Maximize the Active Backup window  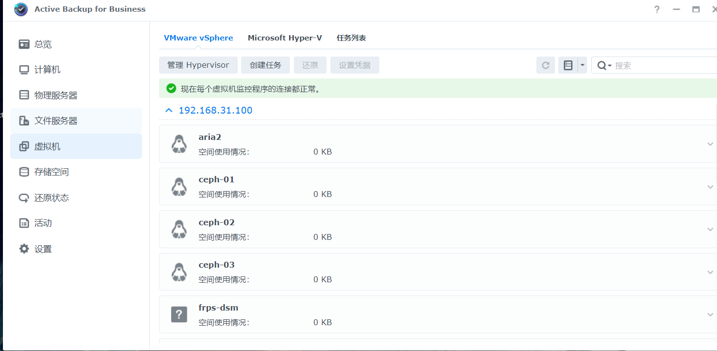click(x=696, y=9)
